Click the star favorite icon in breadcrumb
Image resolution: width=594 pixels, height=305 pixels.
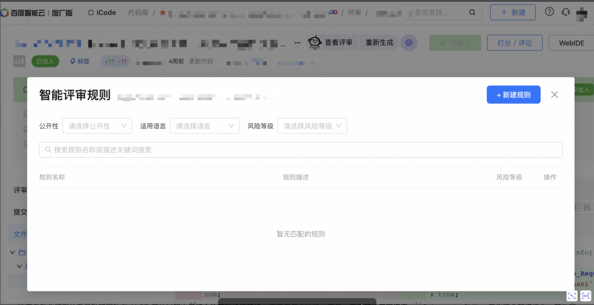(163, 12)
